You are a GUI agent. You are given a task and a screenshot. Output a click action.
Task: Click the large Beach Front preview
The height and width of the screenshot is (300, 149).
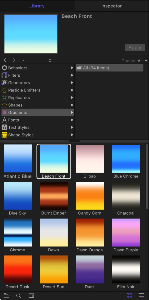pos(31,34)
